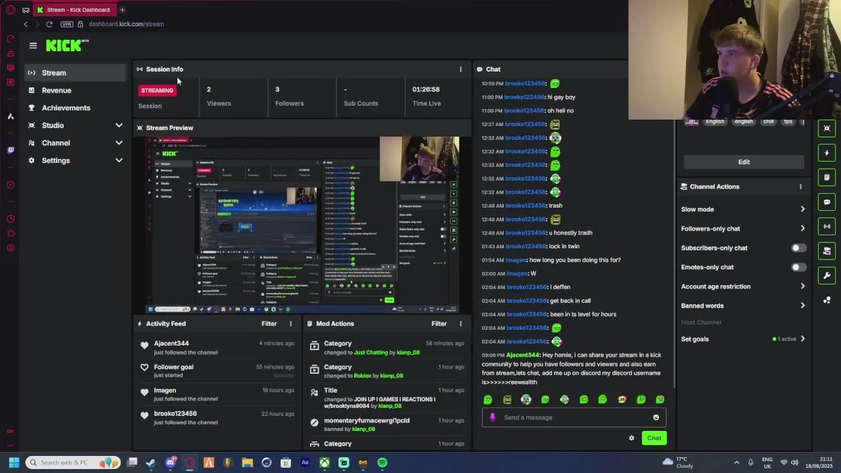Open chat settings gear icon
The image size is (841, 473).
[631, 438]
